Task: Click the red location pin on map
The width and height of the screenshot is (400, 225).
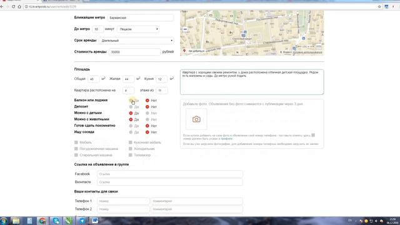Action: (x=184, y=51)
